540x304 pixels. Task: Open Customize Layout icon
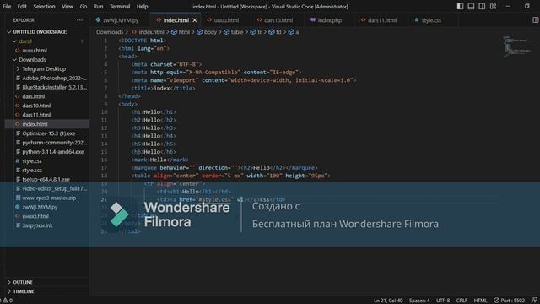[493, 7]
